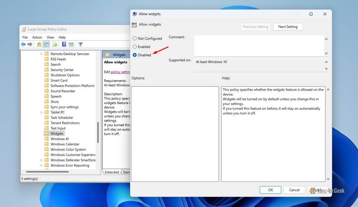The width and height of the screenshot is (358, 207).
Task: Click Supported on scroll-down arrow
Action: pyautogui.click(x=326, y=69)
